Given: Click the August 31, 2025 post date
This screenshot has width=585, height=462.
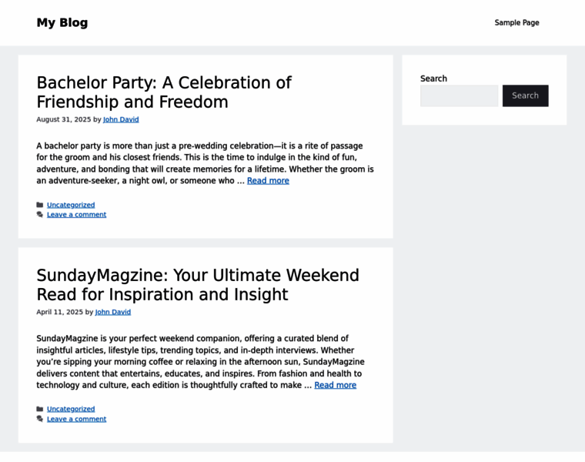Looking at the screenshot, I should coord(63,119).
